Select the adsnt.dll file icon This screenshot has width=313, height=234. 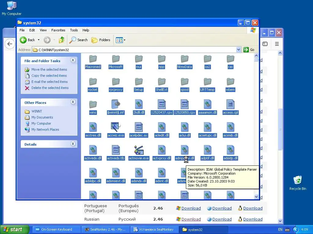pos(162,173)
